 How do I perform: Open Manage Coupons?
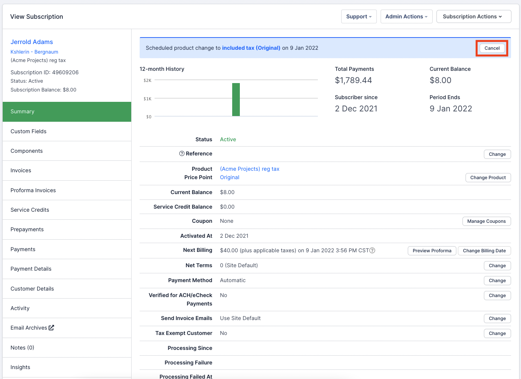486,221
